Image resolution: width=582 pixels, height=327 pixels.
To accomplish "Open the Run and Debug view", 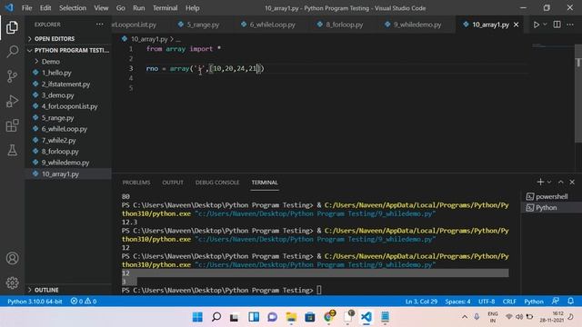I will click(12, 101).
